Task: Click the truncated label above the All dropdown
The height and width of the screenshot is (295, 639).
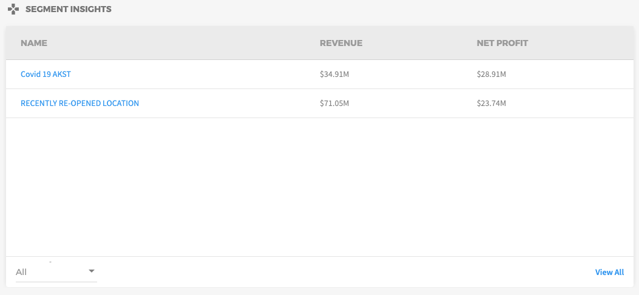Action: point(50,262)
